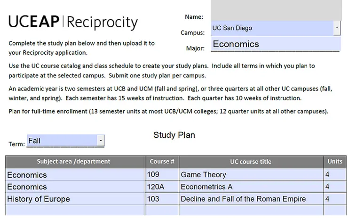348x218 pixels.
Task: Click the Game Theory units cell
Action: 335,175
